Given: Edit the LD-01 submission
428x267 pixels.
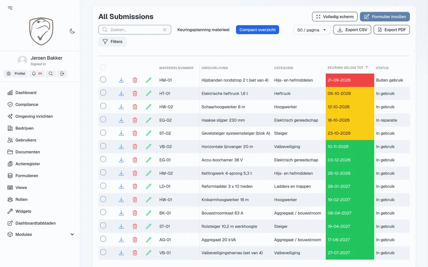Looking at the screenshot, I should (149, 187).
